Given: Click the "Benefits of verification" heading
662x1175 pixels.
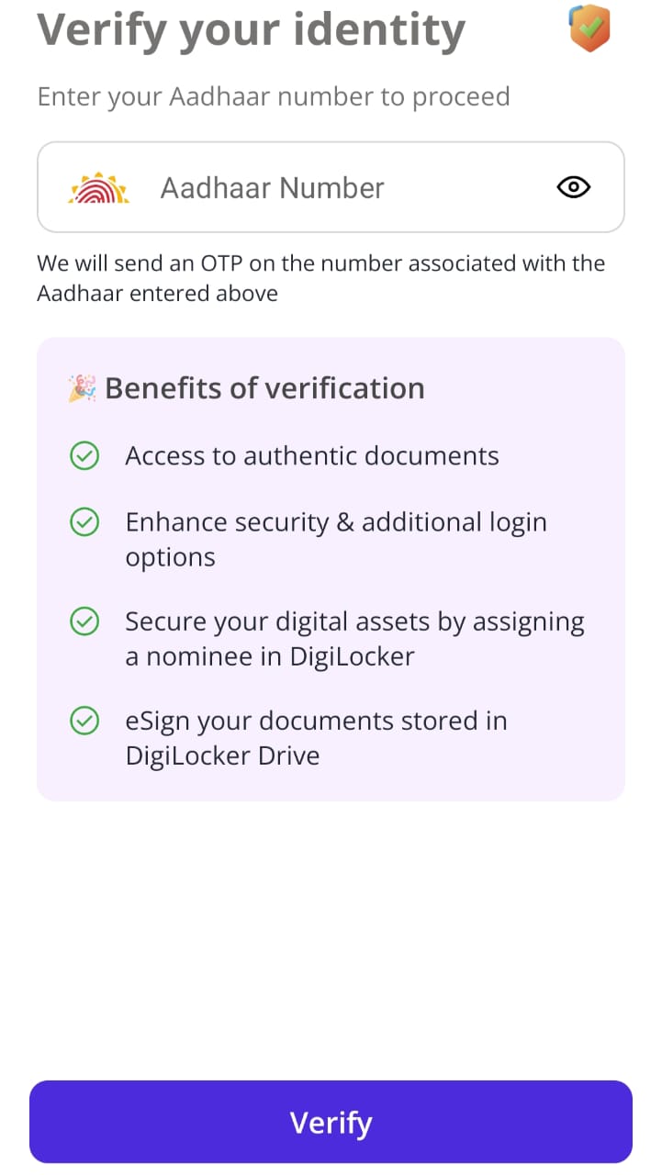Looking at the screenshot, I should coord(264,388).
